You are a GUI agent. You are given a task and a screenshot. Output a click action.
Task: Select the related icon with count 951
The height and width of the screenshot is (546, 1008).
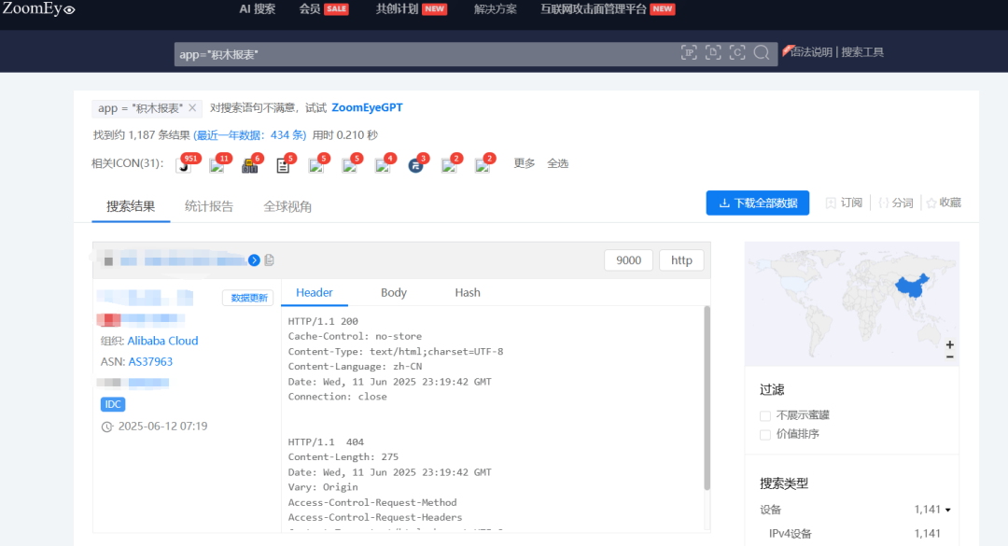click(184, 166)
